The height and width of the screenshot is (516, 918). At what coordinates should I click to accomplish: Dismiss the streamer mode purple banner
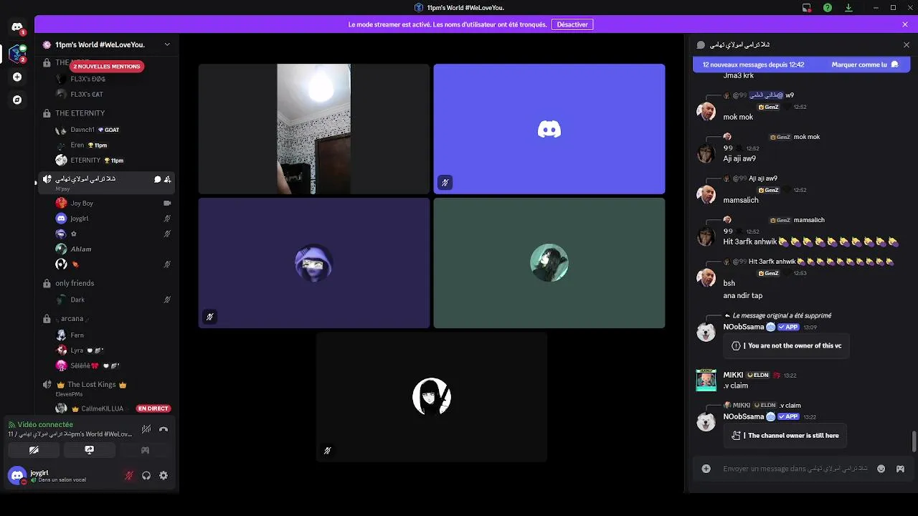point(905,24)
